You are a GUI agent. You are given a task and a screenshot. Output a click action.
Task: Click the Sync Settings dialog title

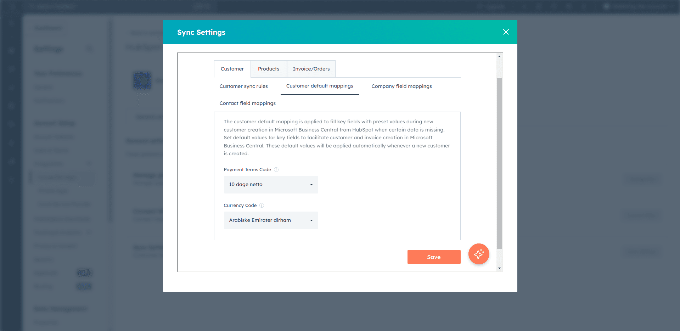click(201, 32)
